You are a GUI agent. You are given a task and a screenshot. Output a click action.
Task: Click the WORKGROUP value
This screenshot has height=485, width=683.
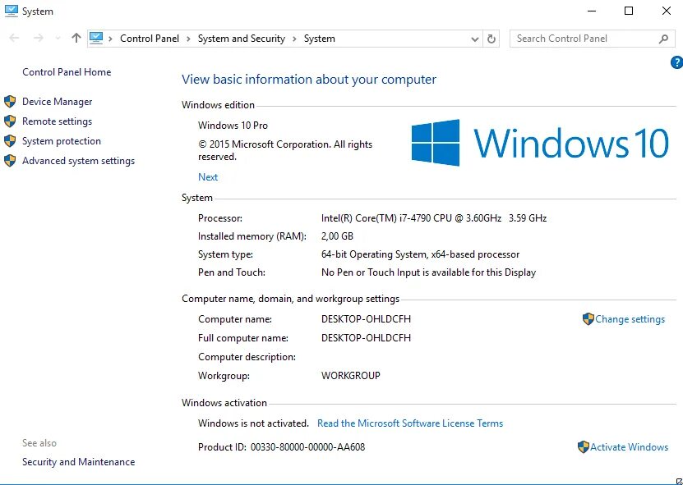tap(351, 375)
